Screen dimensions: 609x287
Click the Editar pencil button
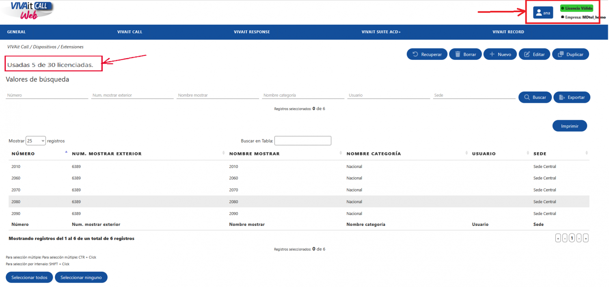point(534,54)
